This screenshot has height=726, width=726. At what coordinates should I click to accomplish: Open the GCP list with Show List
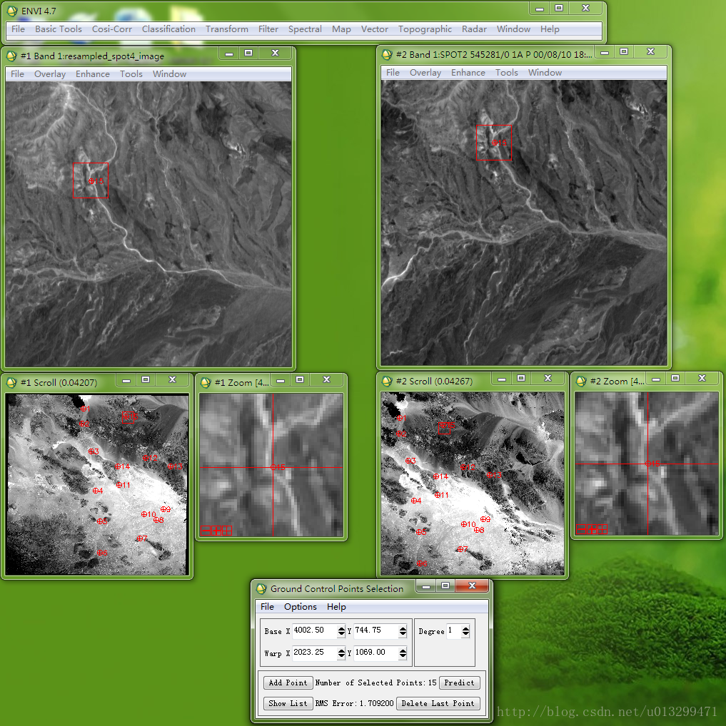(x=288, y=703)
